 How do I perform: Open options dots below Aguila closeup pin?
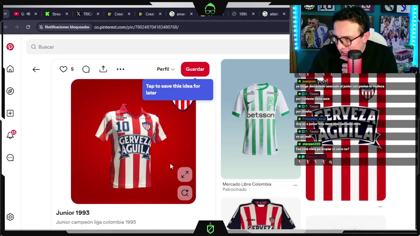pos(380,207)
